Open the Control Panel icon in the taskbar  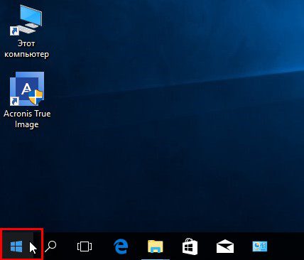[260, 247]
